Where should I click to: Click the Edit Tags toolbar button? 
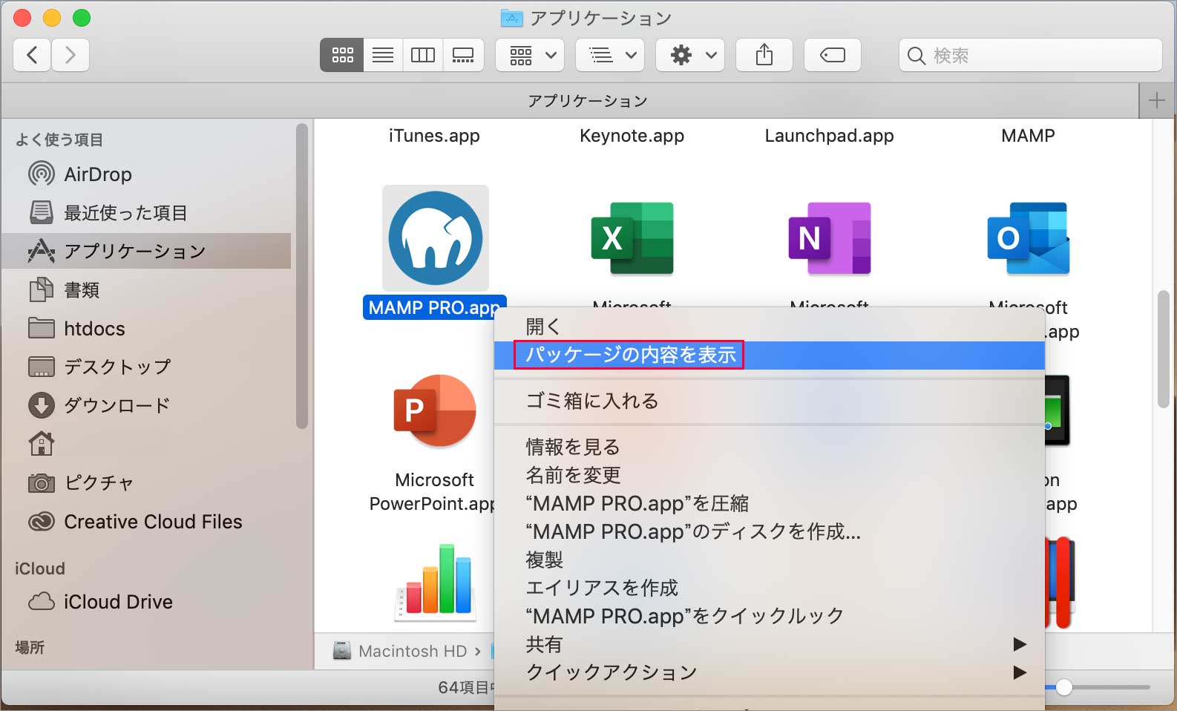pos(833,55)
